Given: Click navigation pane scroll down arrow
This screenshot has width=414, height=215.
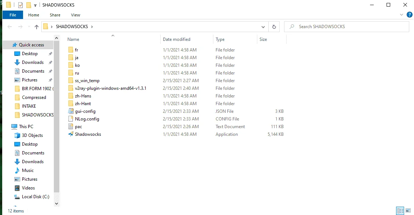Looking at the screenshot, I should pos(56,203).
